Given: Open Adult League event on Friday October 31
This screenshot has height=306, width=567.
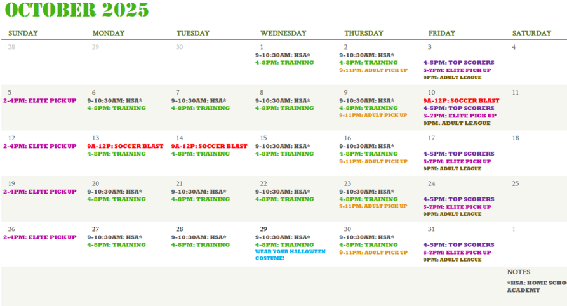Looking at the screenshot, I should click(x=452, y=260).
